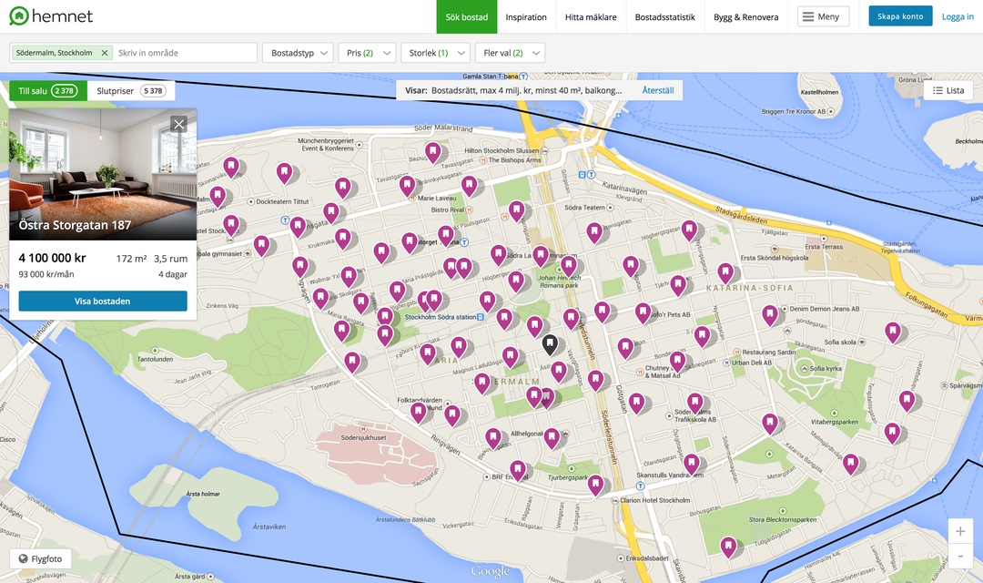This screenshot has width=983, height=583.
Task: Open the Östra Storgatan 187 listing photo
Action: pyautogui.click(x=103, y=175)
